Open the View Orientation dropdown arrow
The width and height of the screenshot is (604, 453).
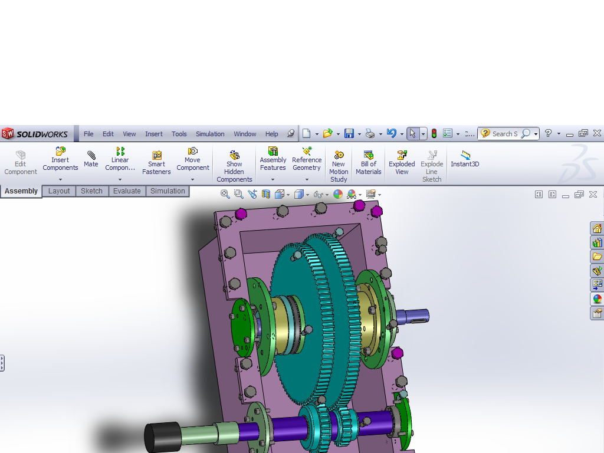[x=288, y=195]
